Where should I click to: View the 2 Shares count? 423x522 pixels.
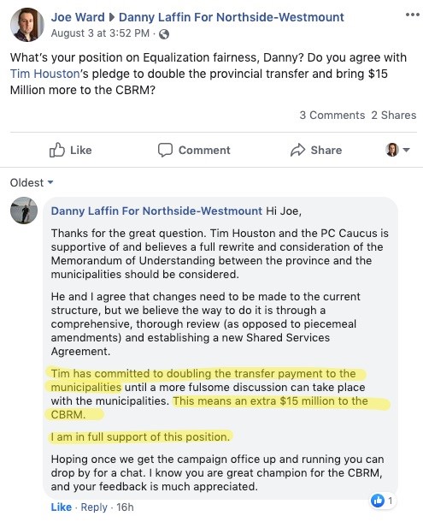394,116
